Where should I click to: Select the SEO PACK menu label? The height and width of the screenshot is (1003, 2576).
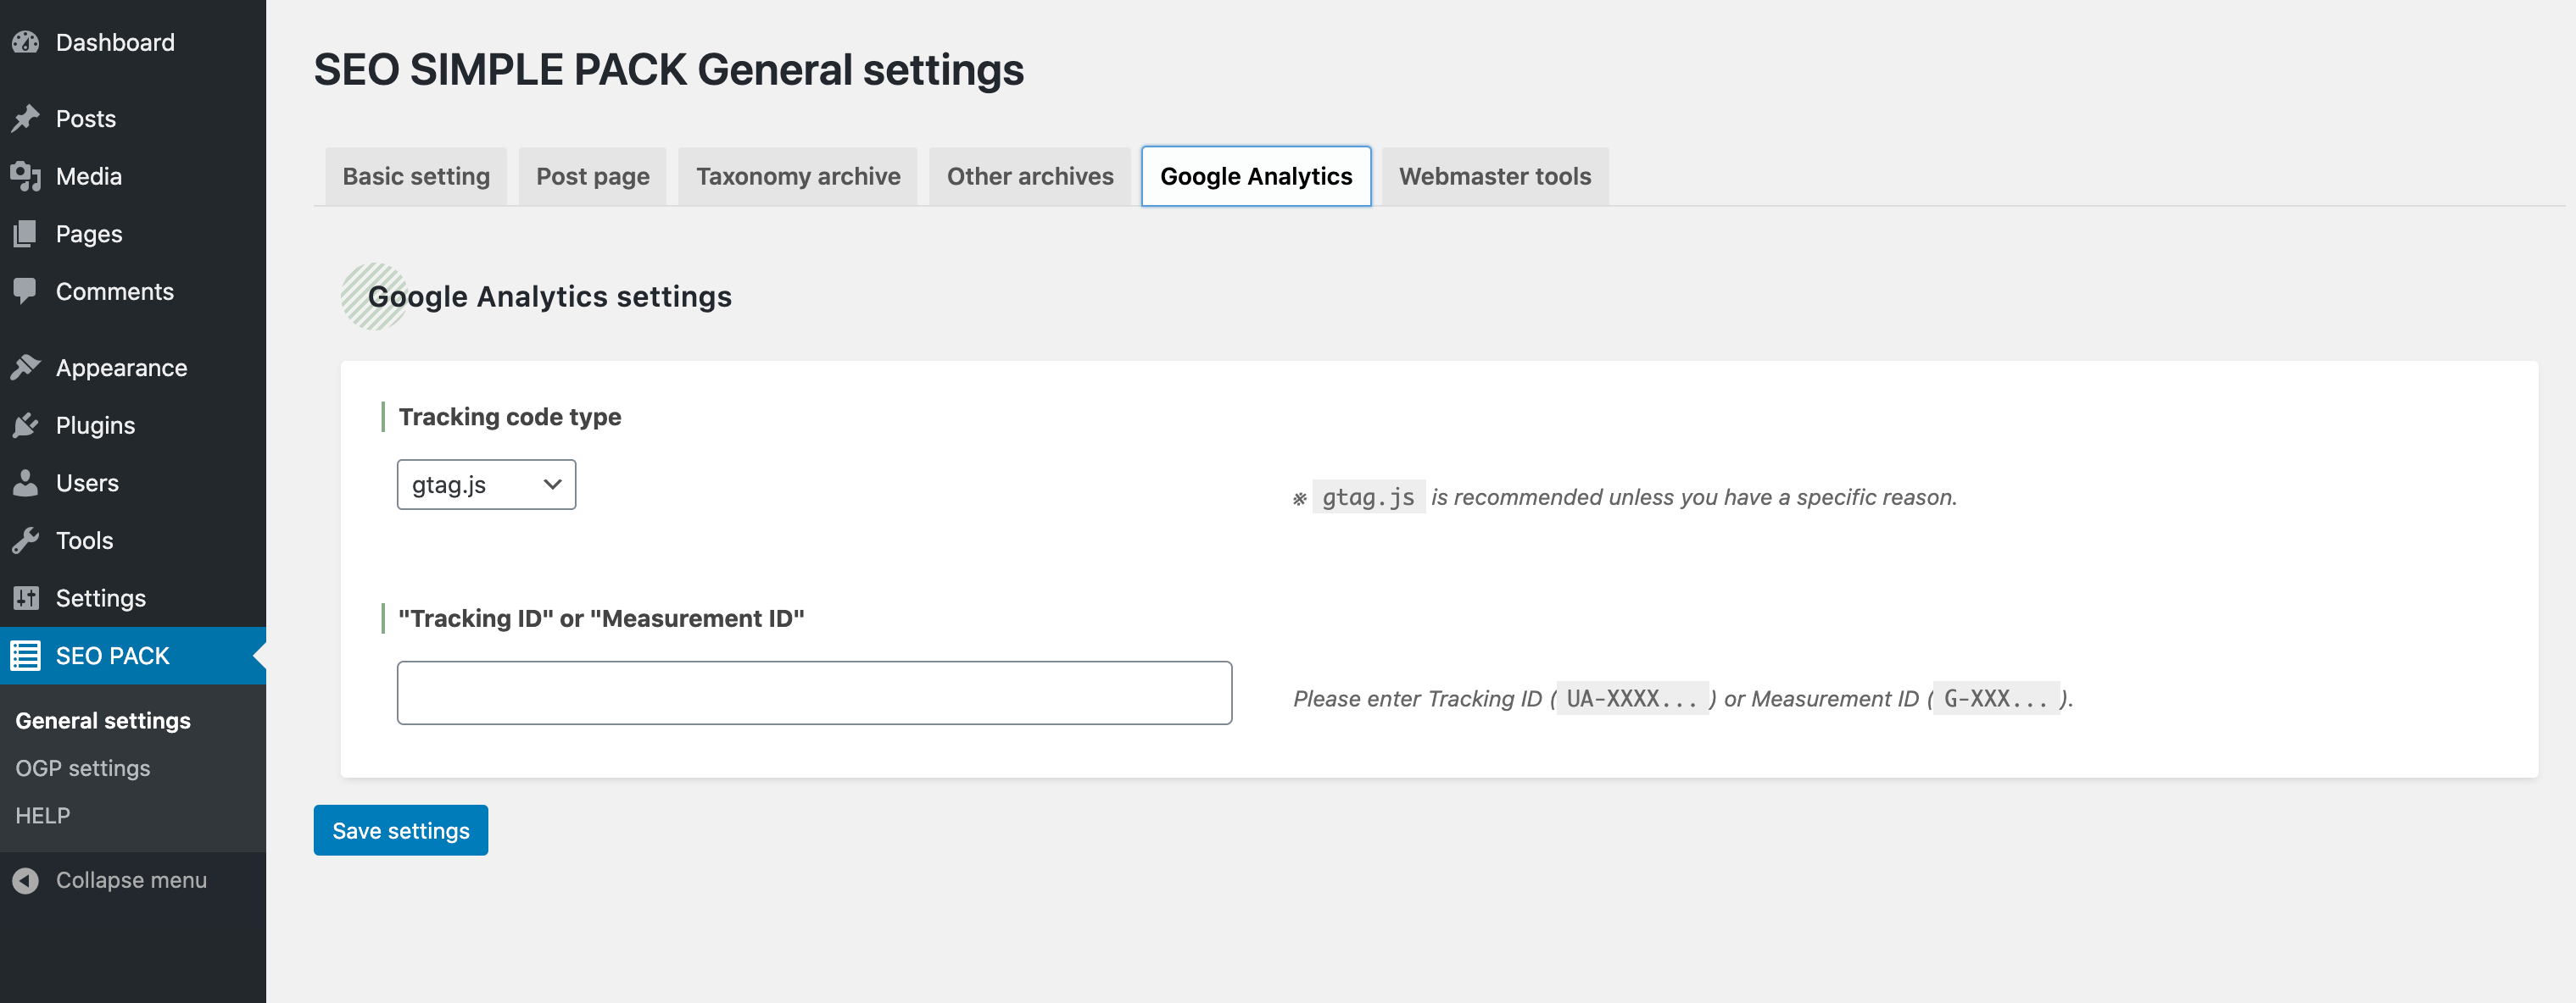[113, 656]
